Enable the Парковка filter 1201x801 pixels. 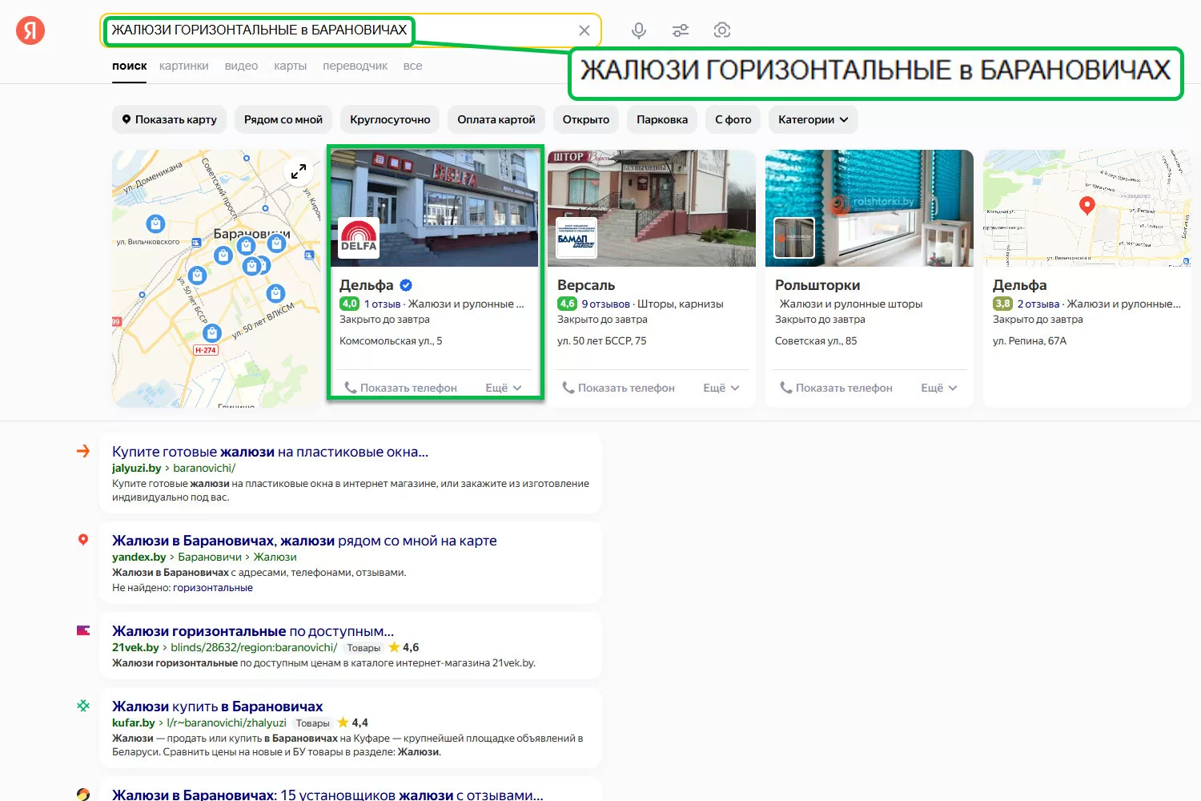click(x=661, y=119)
